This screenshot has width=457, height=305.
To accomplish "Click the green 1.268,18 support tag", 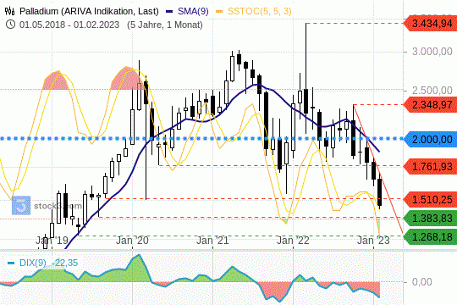I will pos(431,236).
